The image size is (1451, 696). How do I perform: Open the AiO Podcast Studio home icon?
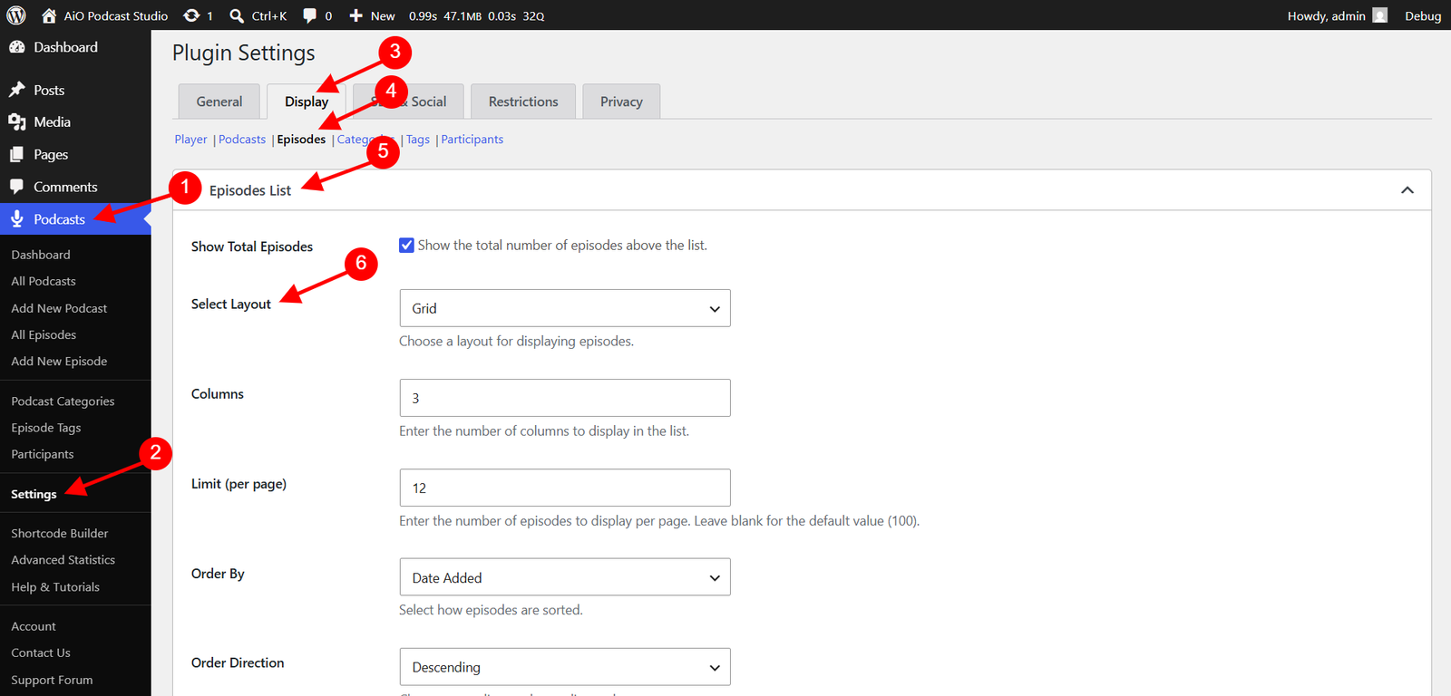(x=49, y=15)
